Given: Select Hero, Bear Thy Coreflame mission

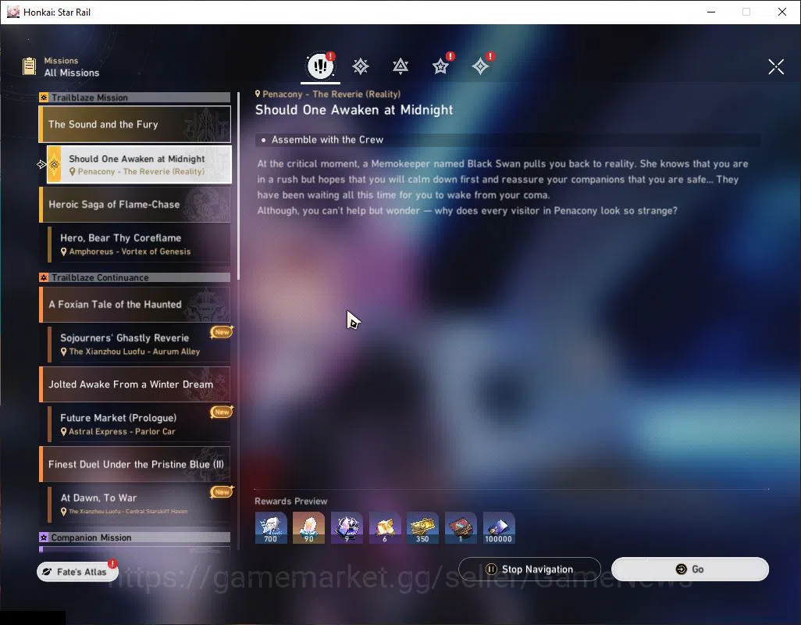Looking at the screenshot, I should pos(139,245).
